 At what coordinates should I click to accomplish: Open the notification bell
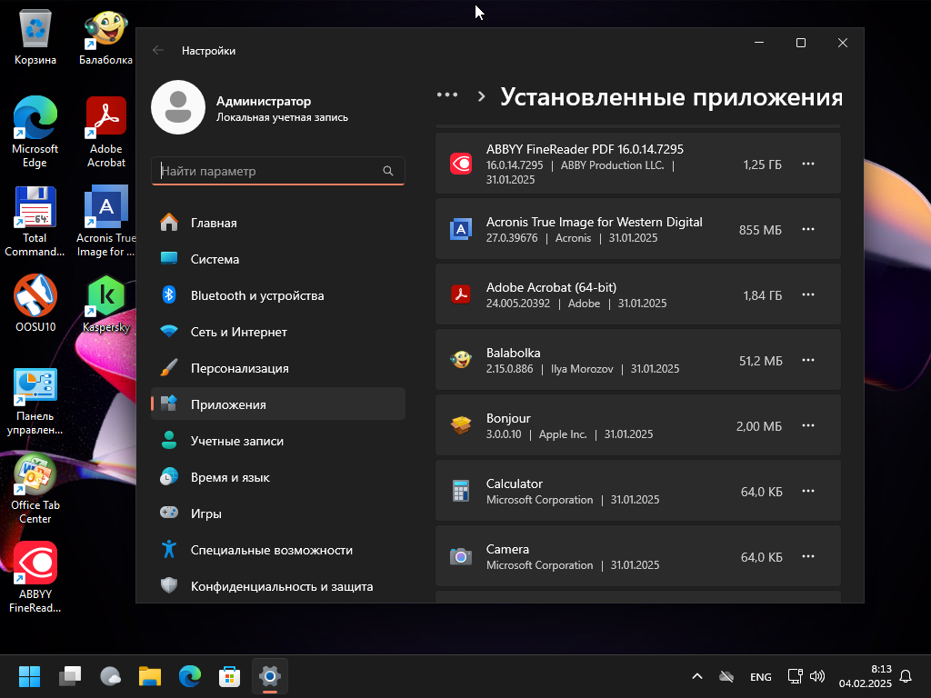906,676
